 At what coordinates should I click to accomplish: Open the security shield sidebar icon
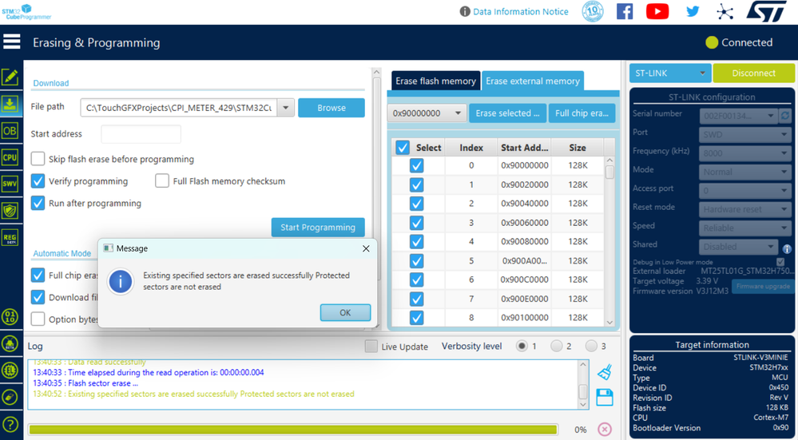tap(10, 211)
